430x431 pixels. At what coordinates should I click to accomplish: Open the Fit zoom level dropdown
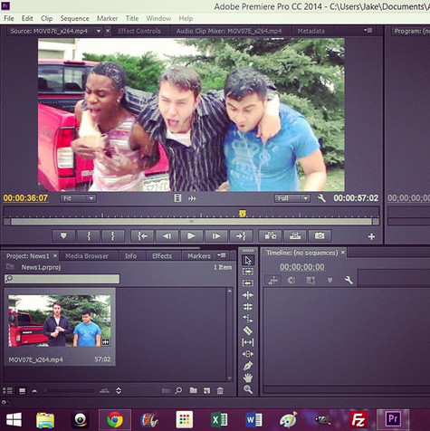(x=78, y=198)
